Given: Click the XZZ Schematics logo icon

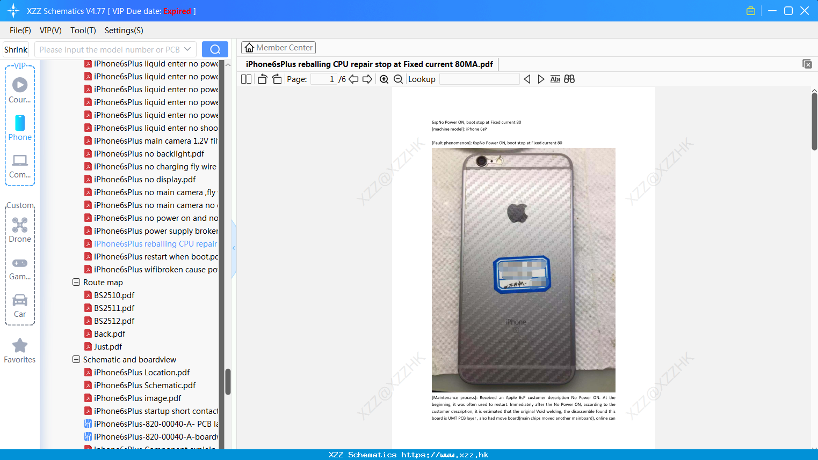Looking at the screenshot, I should click(13, 11).
